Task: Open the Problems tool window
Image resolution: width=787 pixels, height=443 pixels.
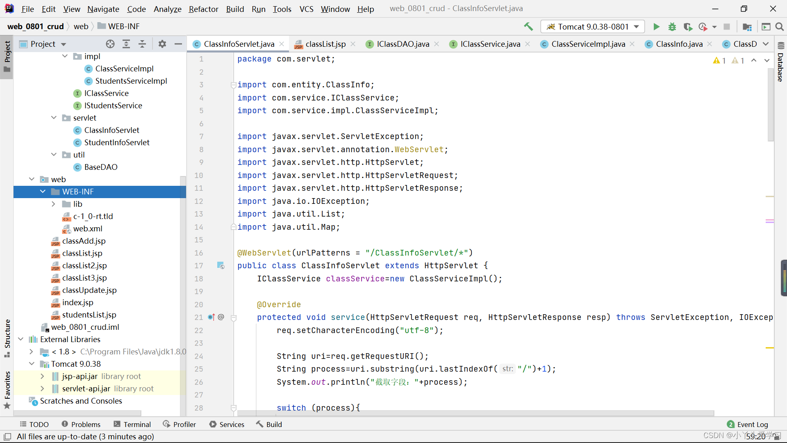Action: (81, 424)
